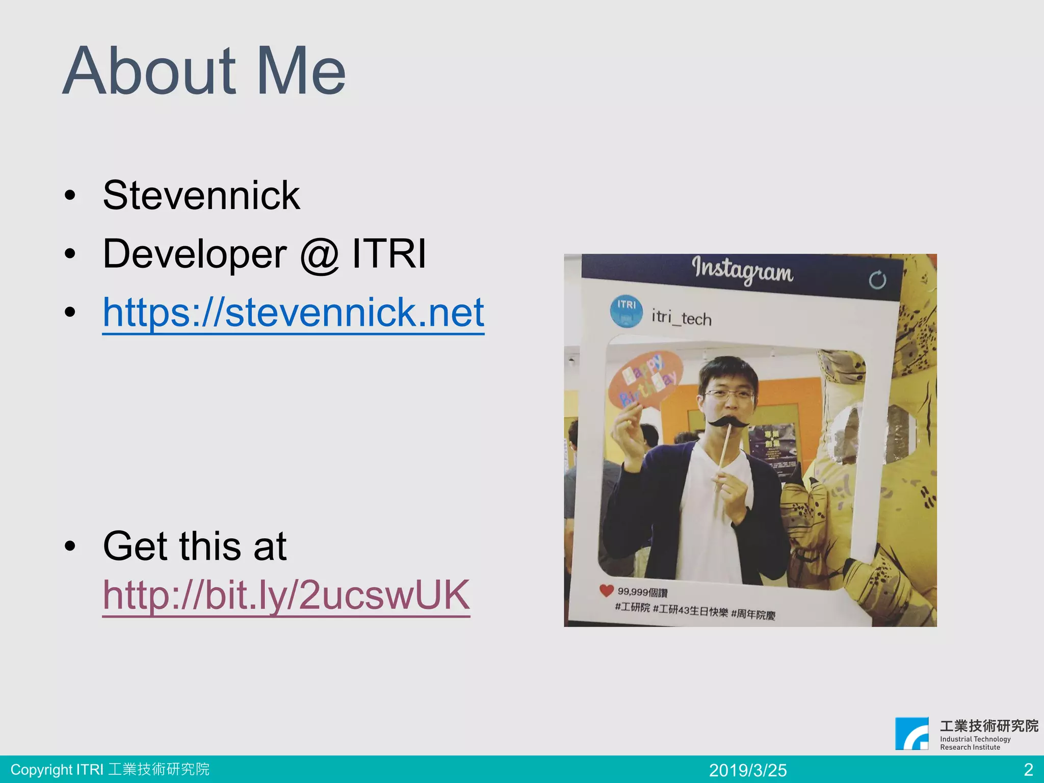The width and height of the screenshot is (1044, 783).
Task: Open the https://stevennick.net link
Action: (293, 313)
